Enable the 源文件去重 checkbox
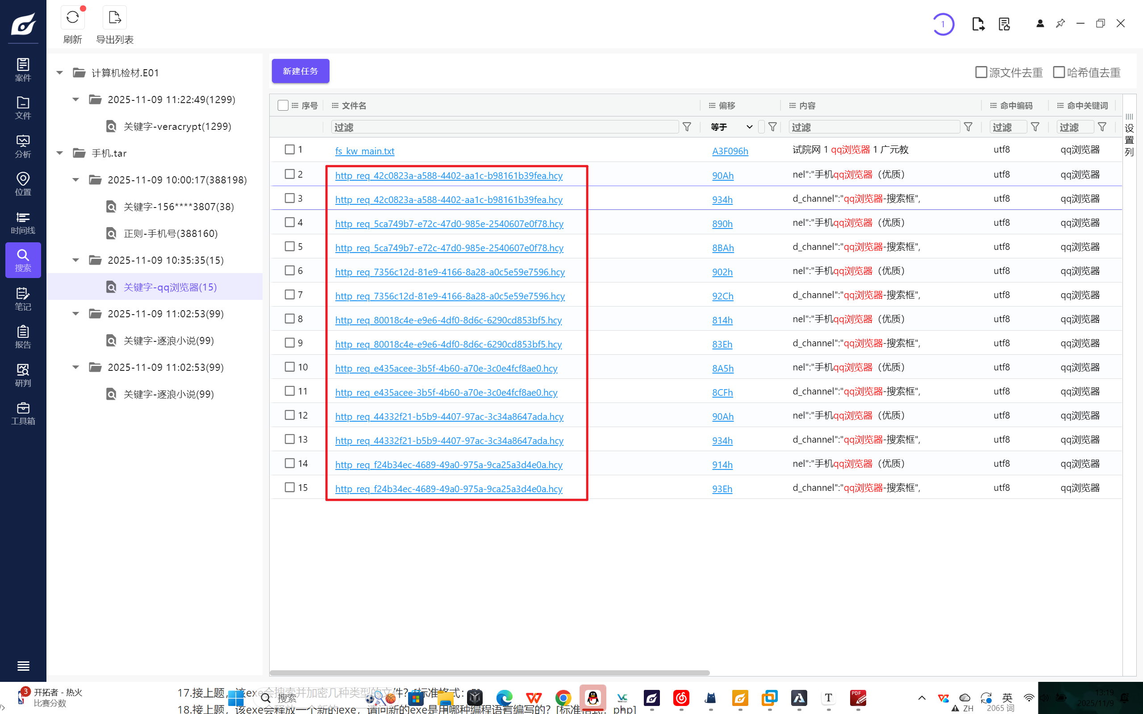Viewport: 1143px width, 714px height. [x=981, y=72]
